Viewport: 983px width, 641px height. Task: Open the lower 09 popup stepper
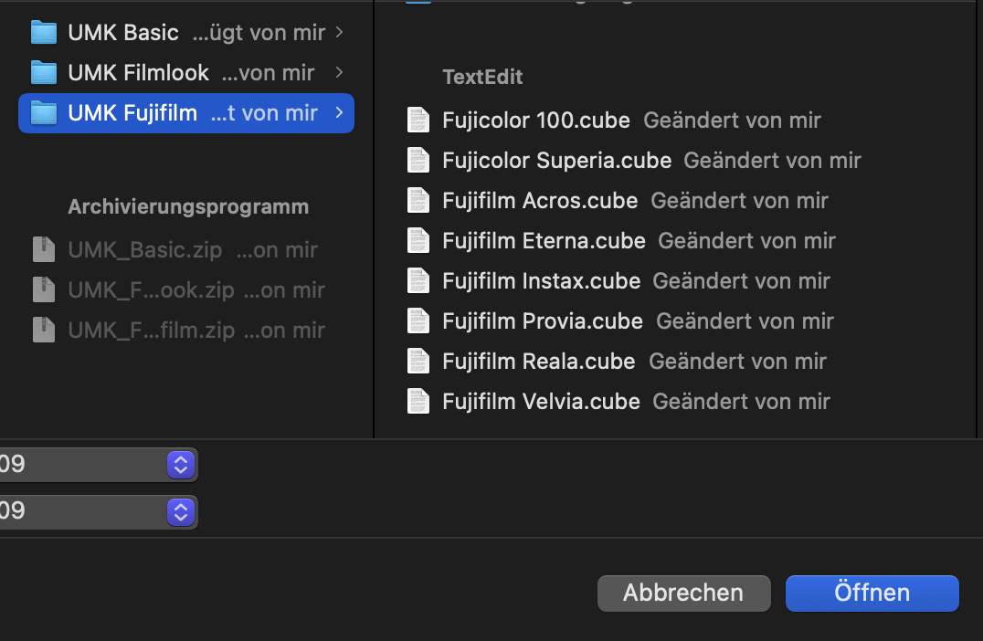181,512
